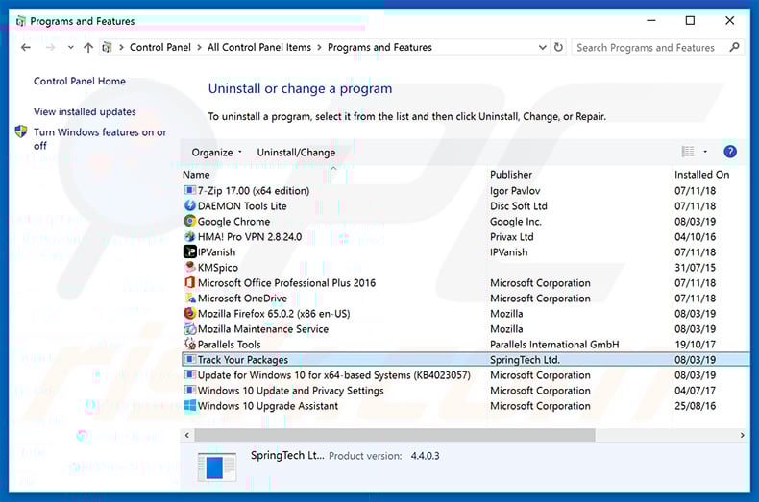Click the scroll left arrow
Image resolution: width=759 pixels, height=502 pixels.
(x=187, y=435)
